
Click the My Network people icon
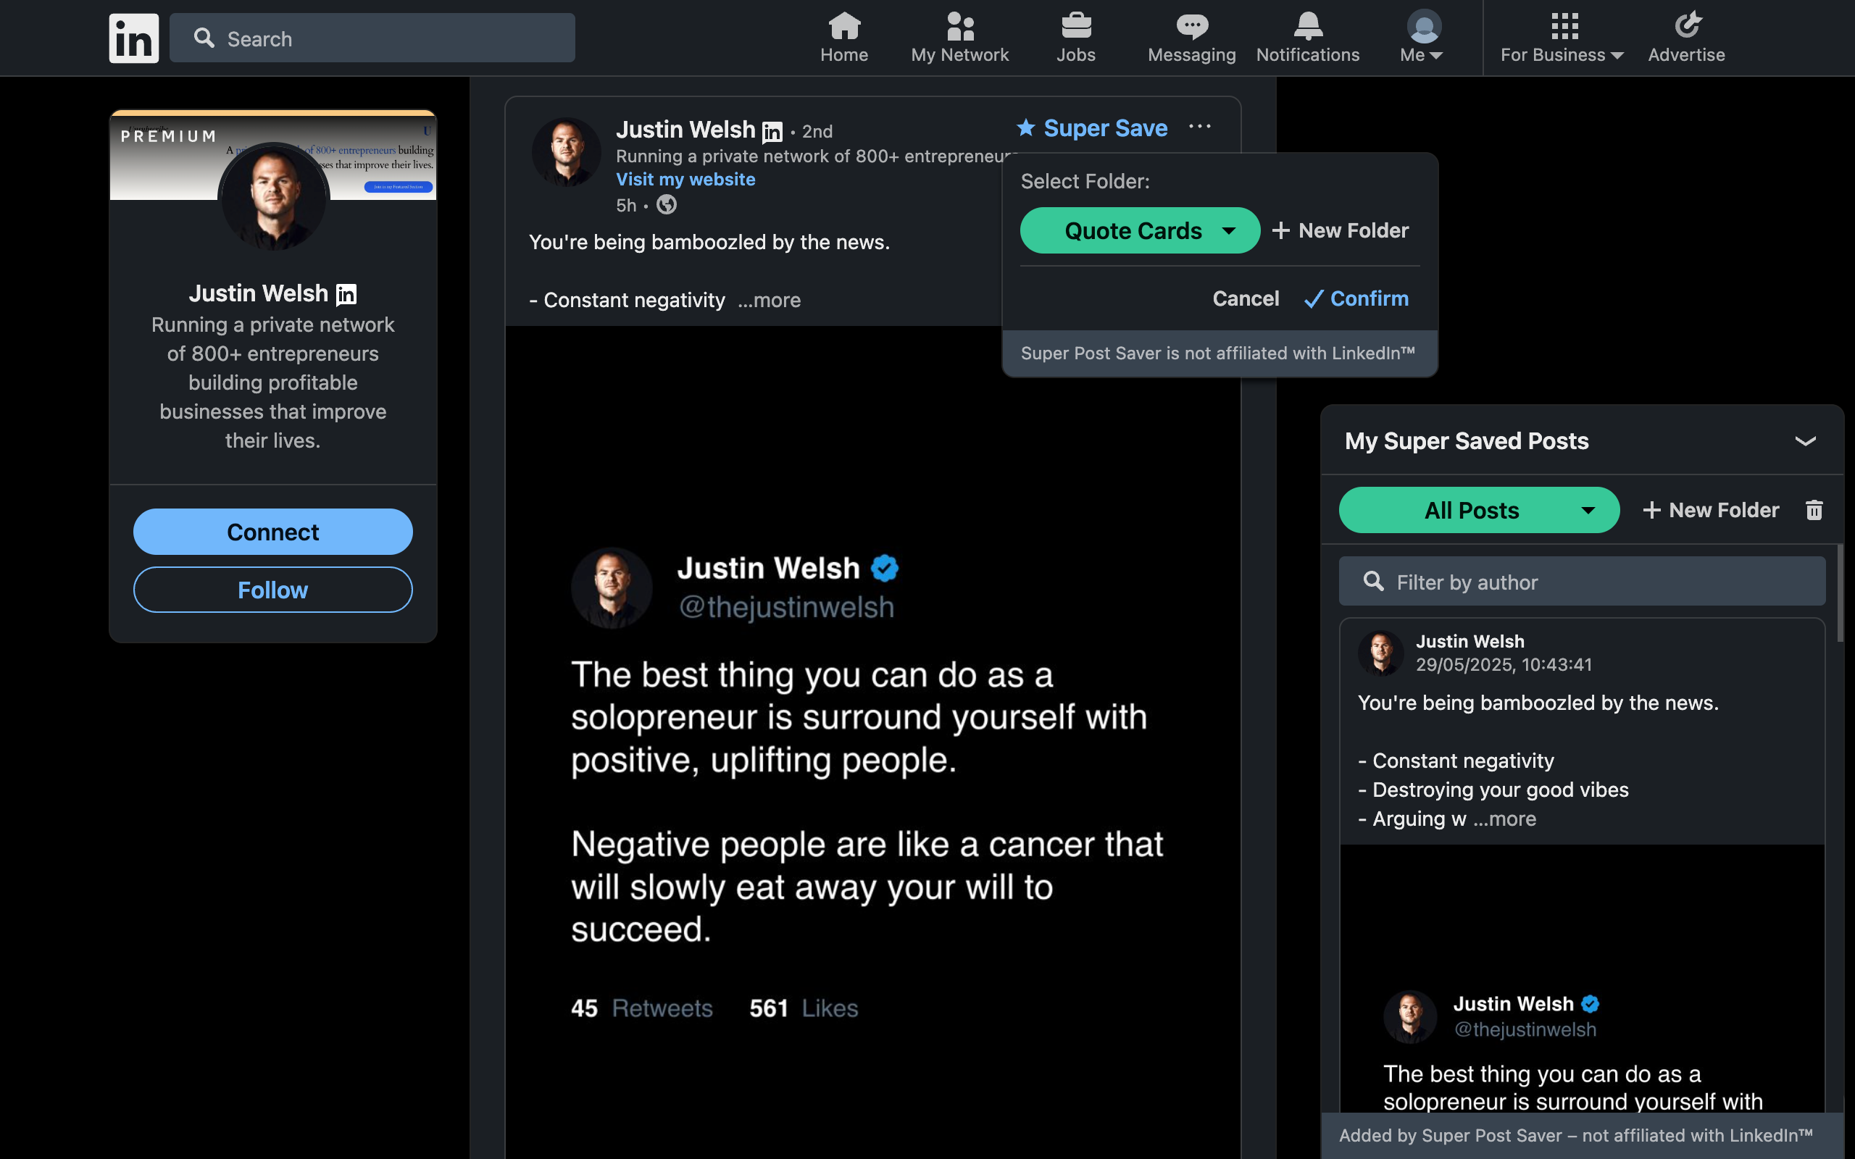coord(959,25)
